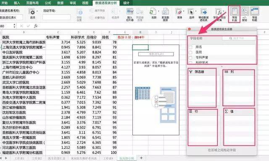Click the PivotTable name field 数据透视表4
The width and height of the screenshot is (269, 161).
coord(11,17)
